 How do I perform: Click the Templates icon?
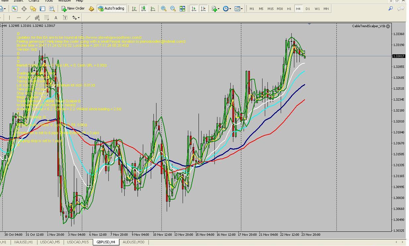237,9
